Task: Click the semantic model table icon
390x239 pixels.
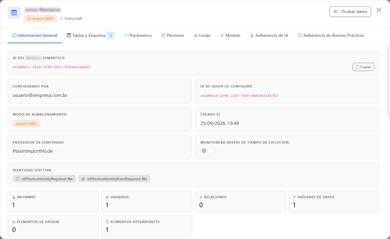Action: (14, 13)
